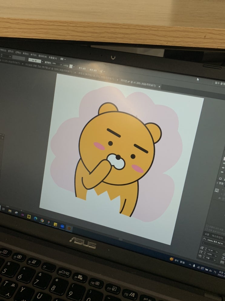225x301 pixels.
Task: Open File Explorer on the taskbar
Action: pyautogui.click(x=10, y=211)
